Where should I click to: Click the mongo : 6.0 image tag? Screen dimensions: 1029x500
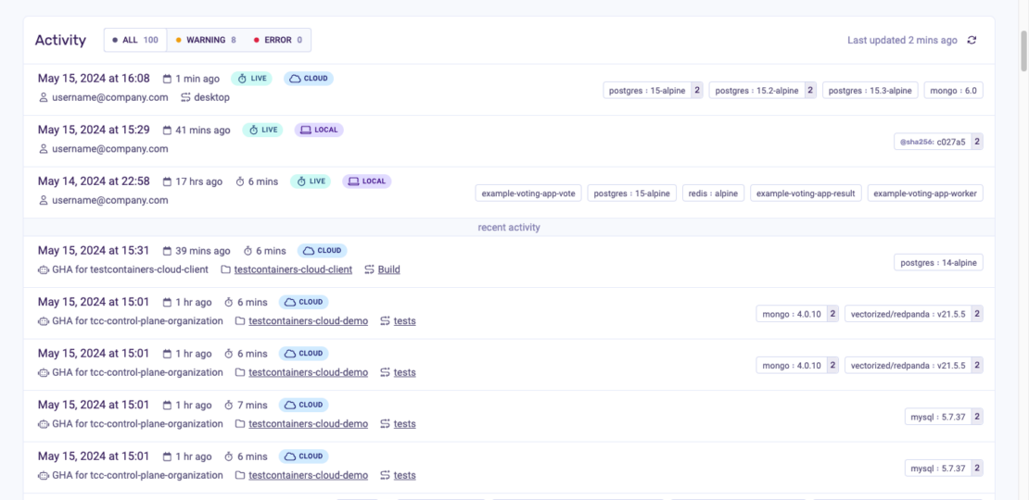tap(955, 91)
